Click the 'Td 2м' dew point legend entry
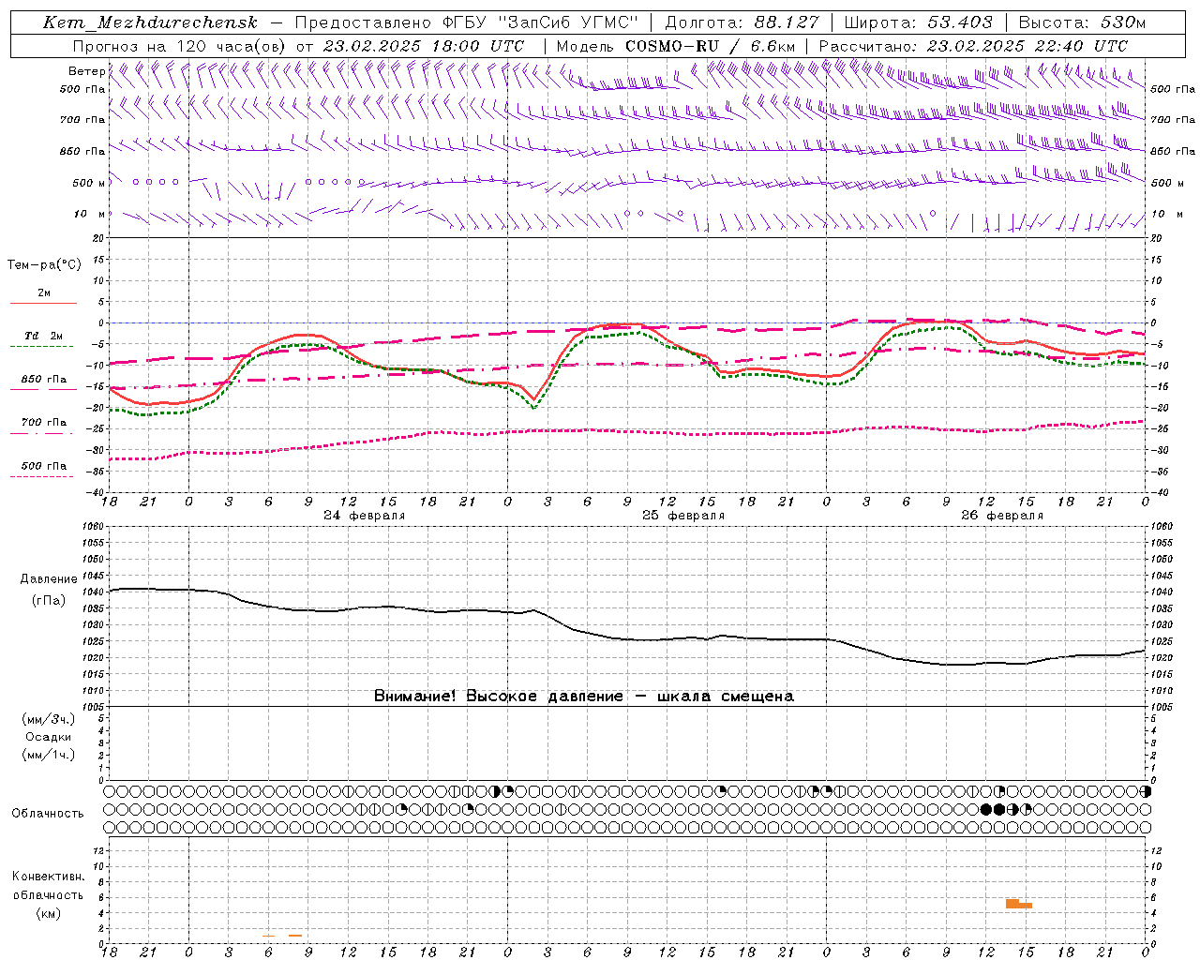Image resolution: width=1200 pixels, height=960 pixels. pyautogui.click(x=43, y=336)
